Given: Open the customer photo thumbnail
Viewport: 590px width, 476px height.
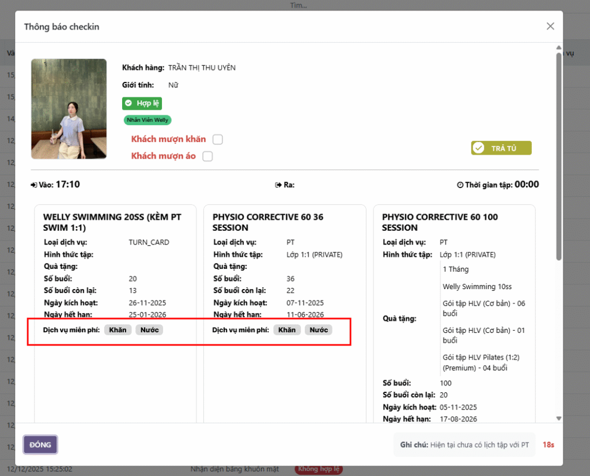Looking at the screenshot, I should pyautogui.click(x=69, y=109).
